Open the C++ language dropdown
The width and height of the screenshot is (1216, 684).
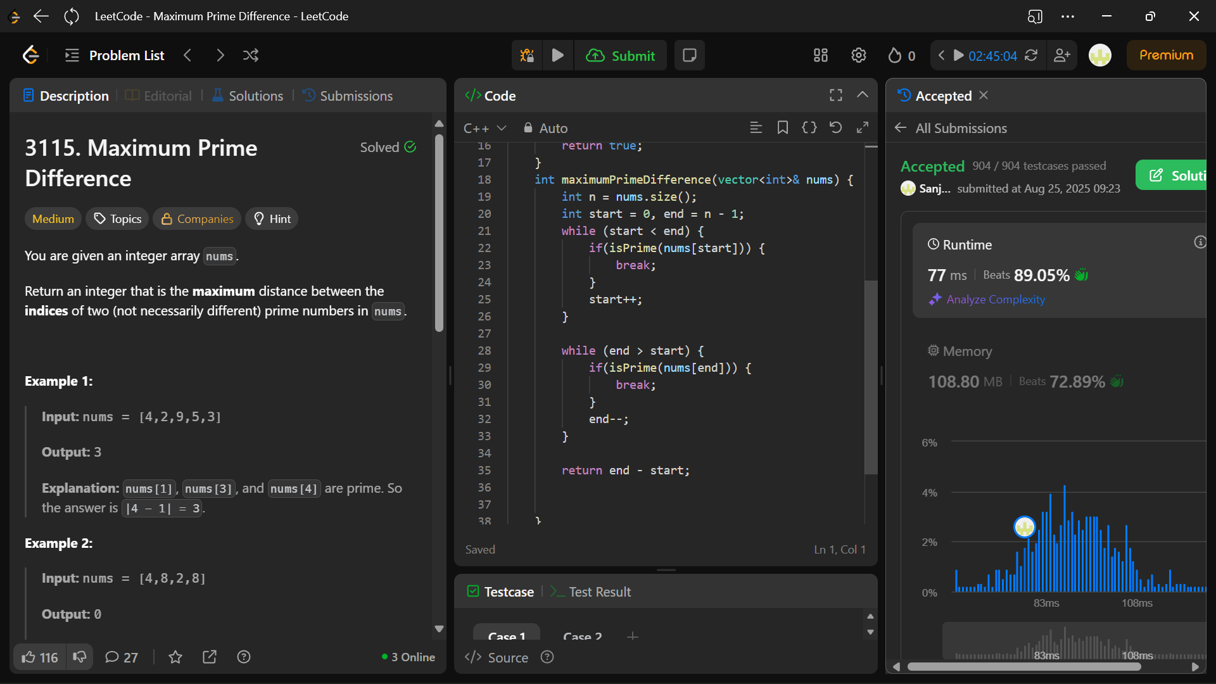[484, 129]
